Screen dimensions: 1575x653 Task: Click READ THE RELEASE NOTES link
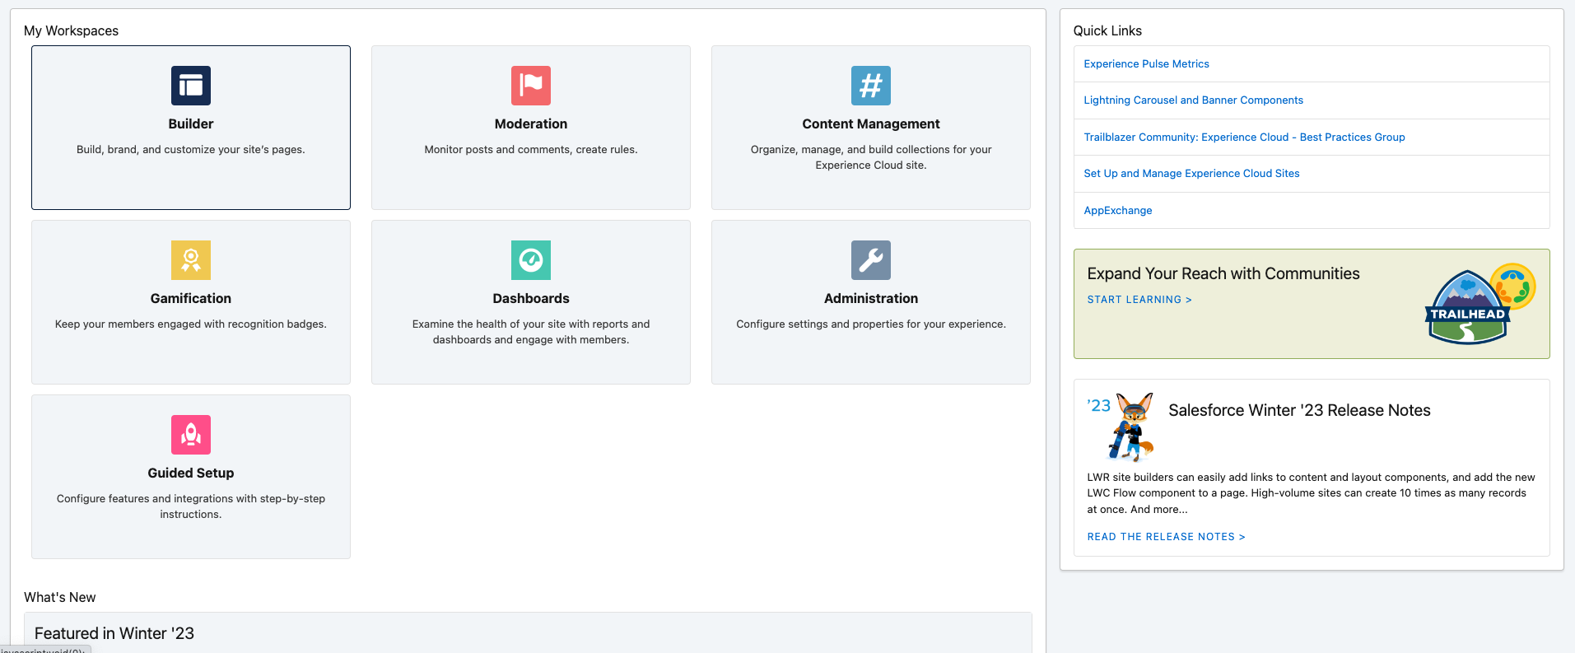click(x=1166, y=537)
